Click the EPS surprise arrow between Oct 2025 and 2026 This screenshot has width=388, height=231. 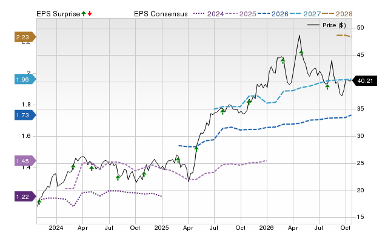[x=249, y=102]
